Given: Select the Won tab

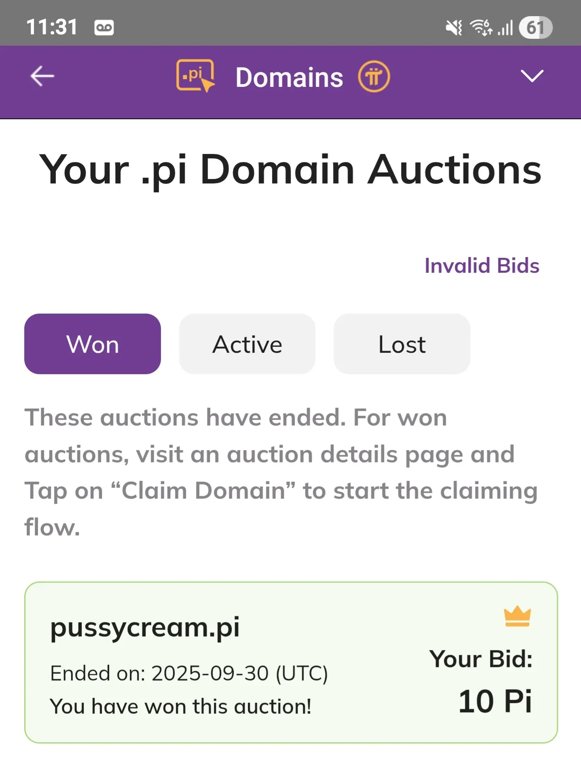Looking at the screenshot, I should (93, 344).
